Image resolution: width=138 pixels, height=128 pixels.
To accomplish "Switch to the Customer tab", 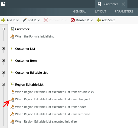I will tap(111, 4).
